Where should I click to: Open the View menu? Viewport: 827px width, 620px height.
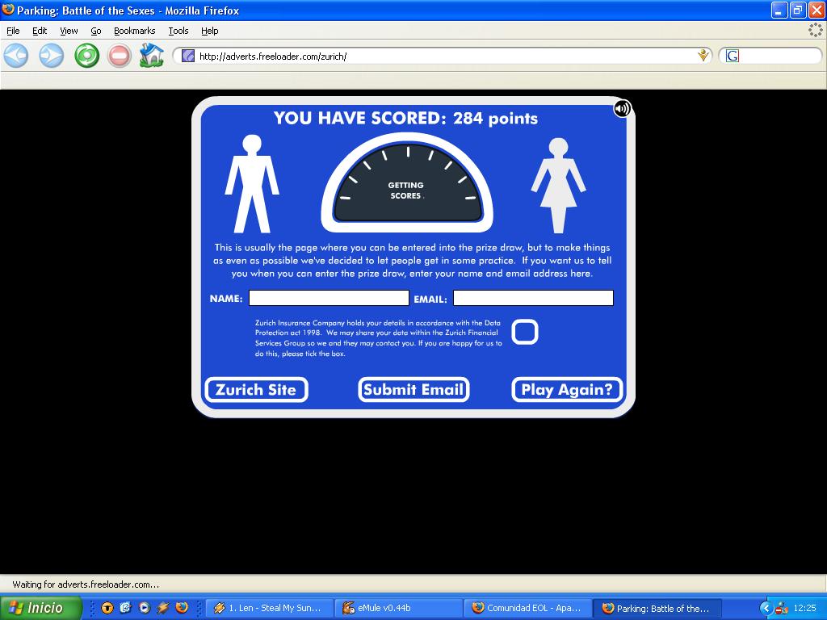[69, 31]
